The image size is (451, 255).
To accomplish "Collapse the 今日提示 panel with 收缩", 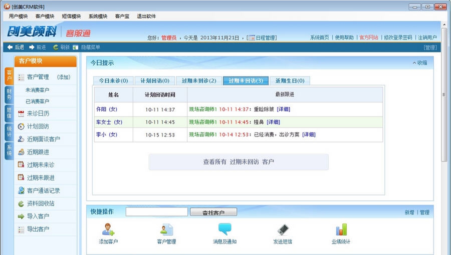I will click(420, 63).
